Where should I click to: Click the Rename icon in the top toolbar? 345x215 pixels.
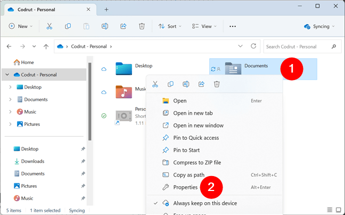point(105,26)
